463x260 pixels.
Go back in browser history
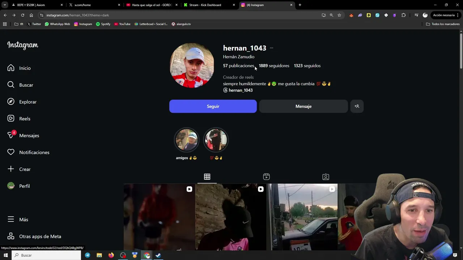pyautogui.click(x=5, y=15)
